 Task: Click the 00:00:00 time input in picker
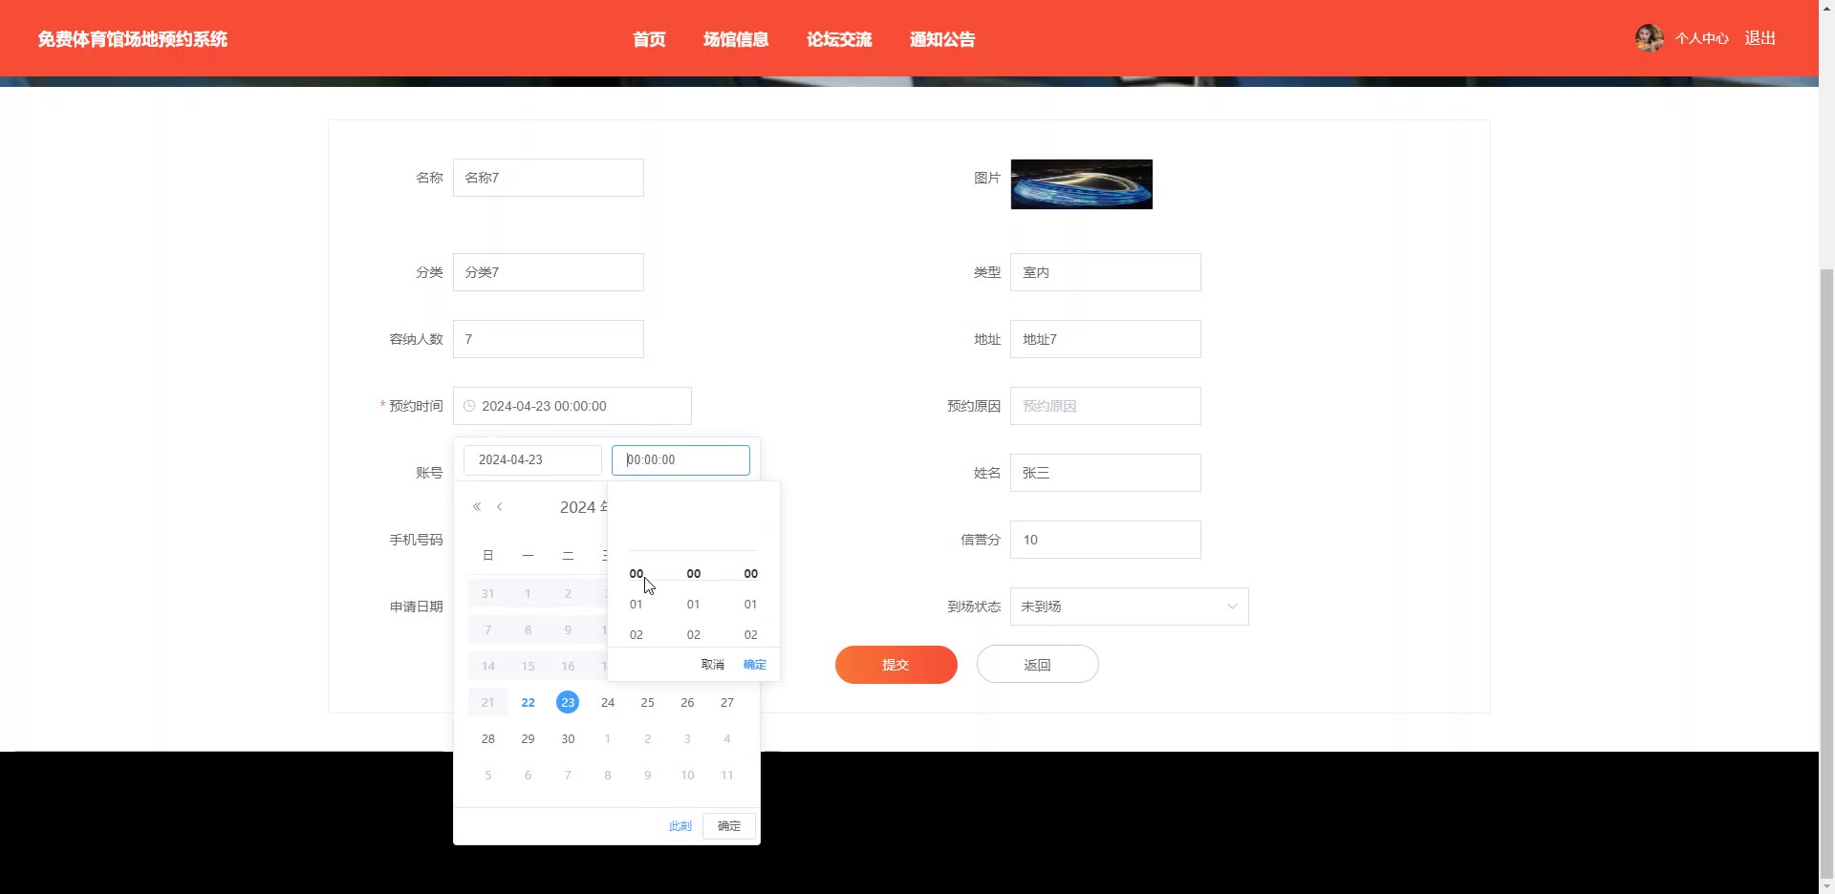[x=680, y=460]
